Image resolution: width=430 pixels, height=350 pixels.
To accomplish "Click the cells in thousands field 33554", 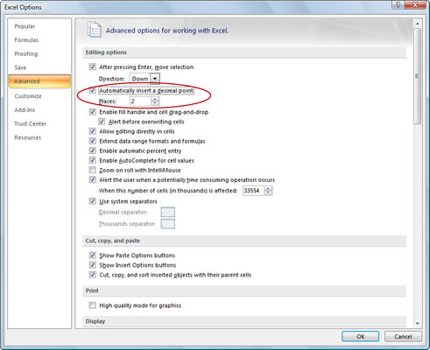I will tap(253, 191).
